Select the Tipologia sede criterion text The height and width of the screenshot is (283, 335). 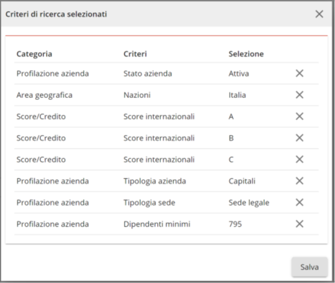click(x=149, y=203)
